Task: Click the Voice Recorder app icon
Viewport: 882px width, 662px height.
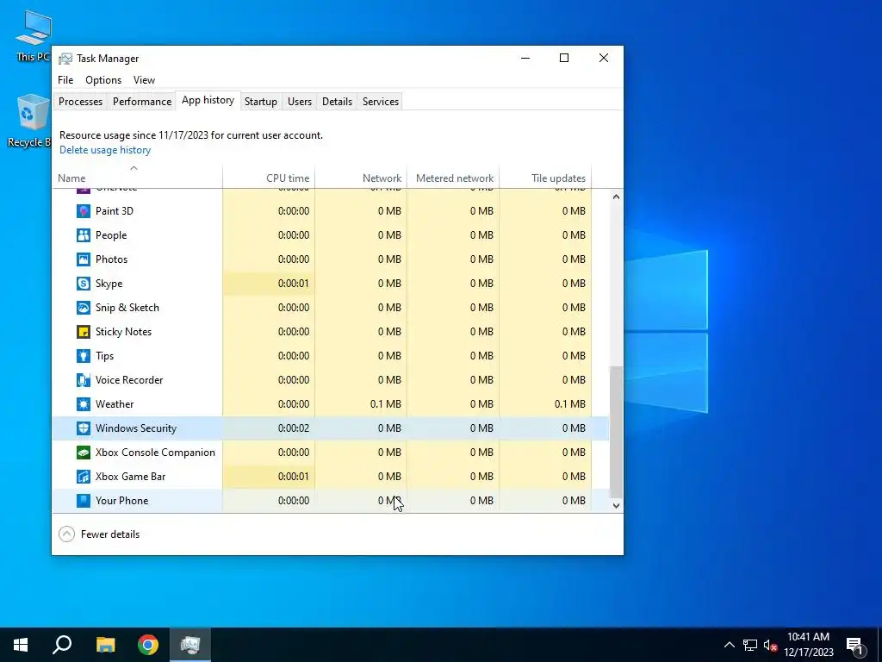Action: point(84,380)
